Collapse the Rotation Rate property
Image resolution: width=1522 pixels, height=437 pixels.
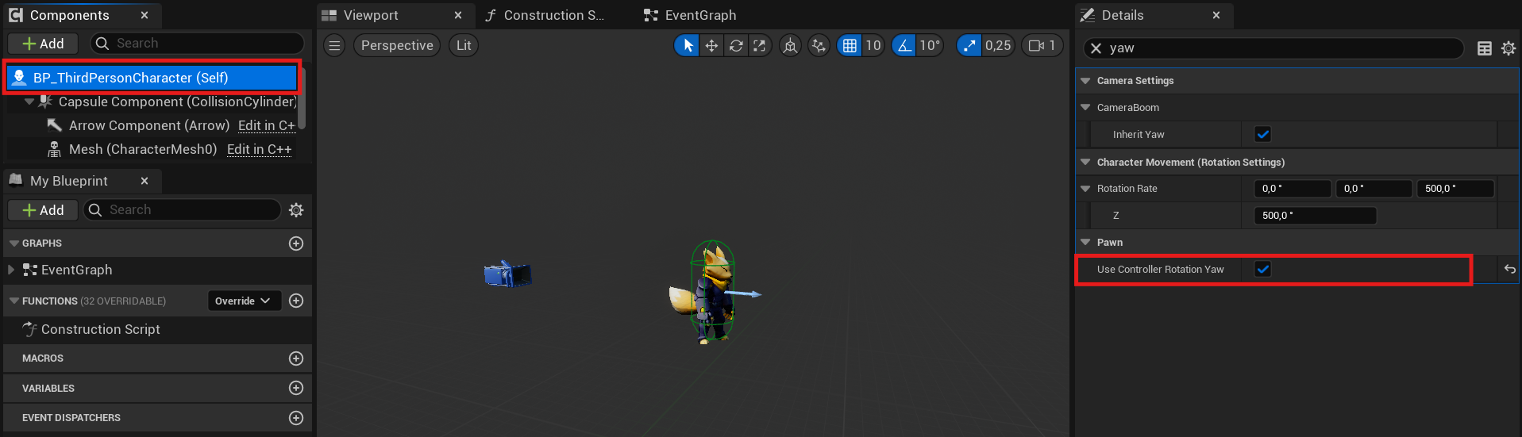click(1085, 189)
